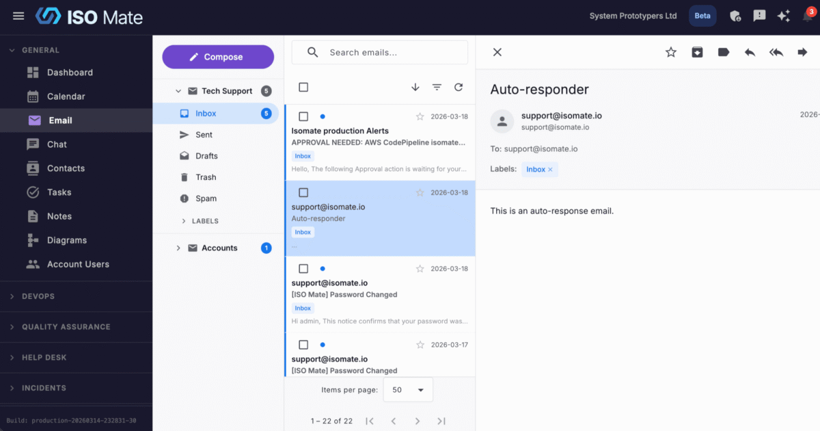Check the select-all emails checkbox
Image resolution: width=820 pixels, height=431 pixels.
302,87
